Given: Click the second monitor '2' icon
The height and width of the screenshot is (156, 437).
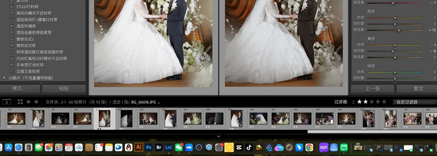Looking at the screenshot, I should (7, 102).
